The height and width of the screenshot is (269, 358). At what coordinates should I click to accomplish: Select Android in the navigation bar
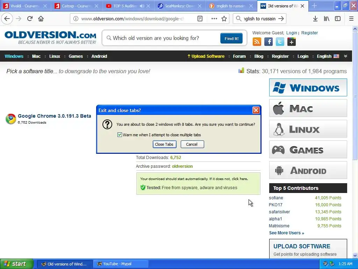(x=99, y=56)
